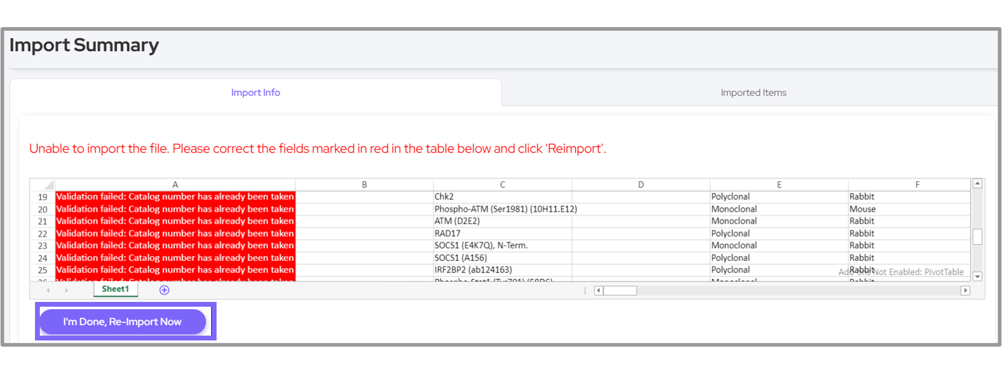Click I'm Done, Re-Import Now button

(x=122, y=322)
